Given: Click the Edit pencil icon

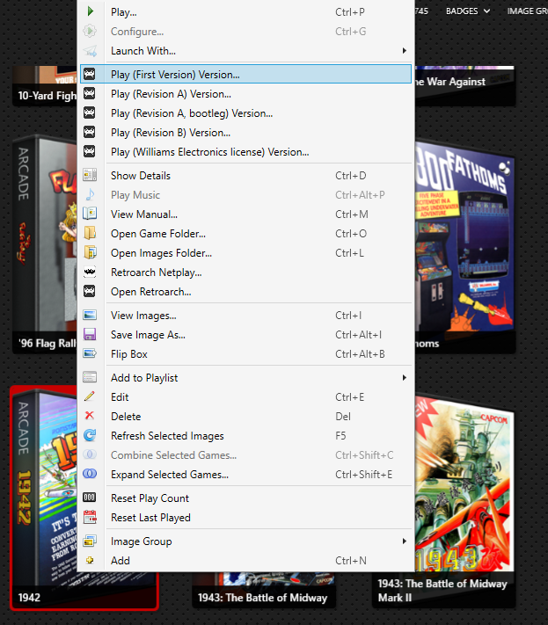Looking at the screenshot, I should click(90, 396).
